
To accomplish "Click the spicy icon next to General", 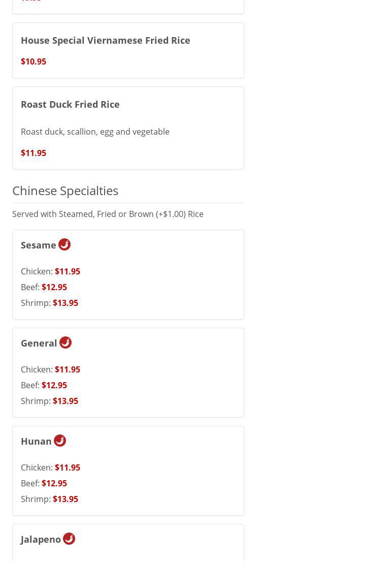I will [66, 342].
